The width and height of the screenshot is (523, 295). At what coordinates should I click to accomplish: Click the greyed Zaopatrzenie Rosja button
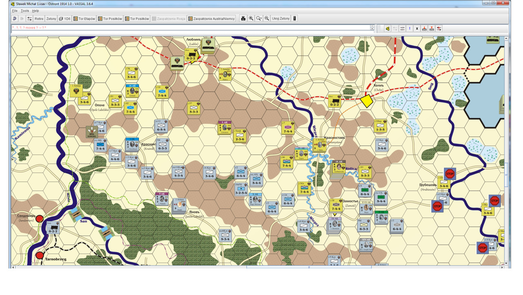(x=168, y=18)
